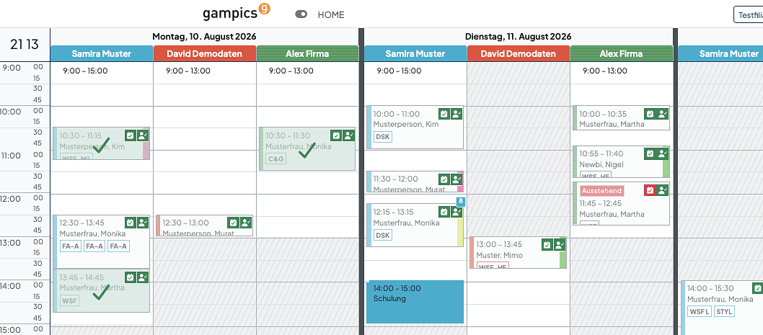The image size is (763, 335).
Task: Click the C&G tag on Monika's completed appointment
Action: (276, 158)
